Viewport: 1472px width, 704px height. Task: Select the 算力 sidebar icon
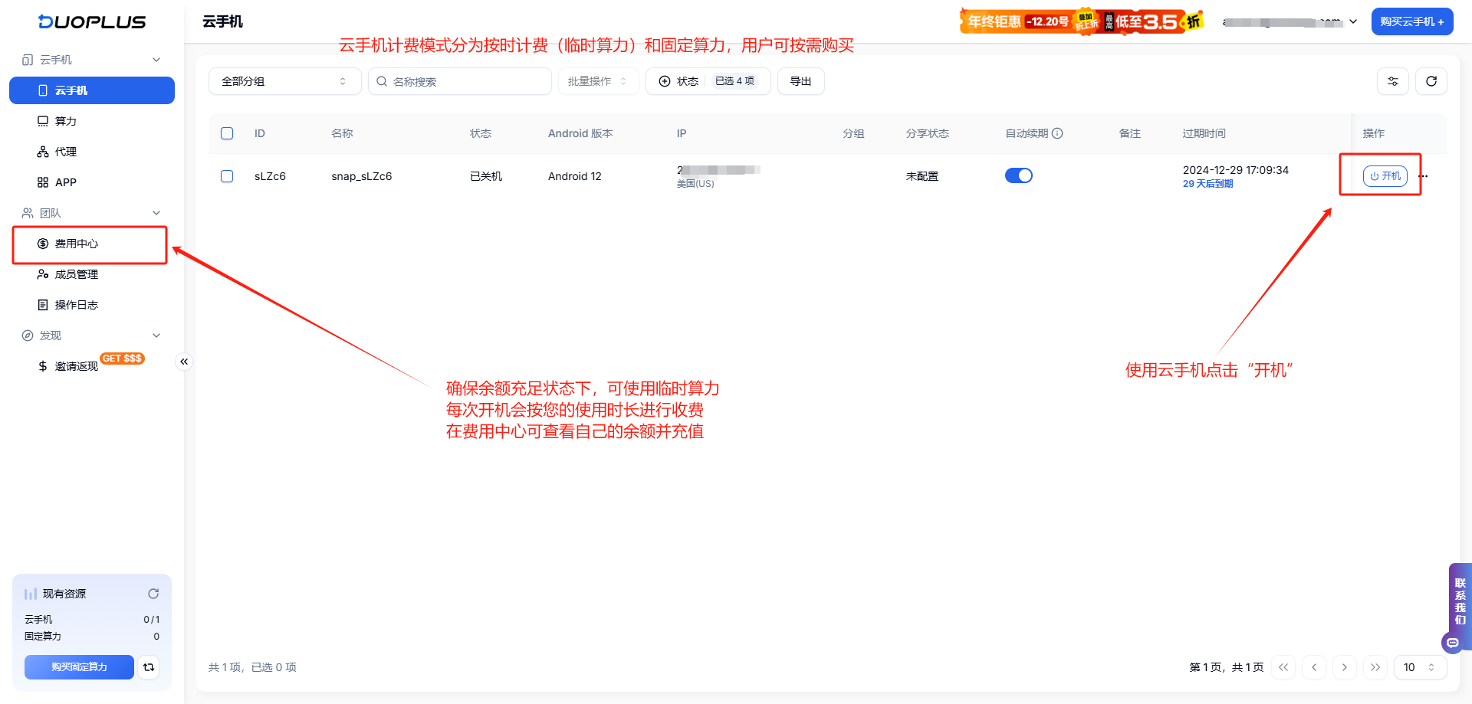tap(61, 120)
